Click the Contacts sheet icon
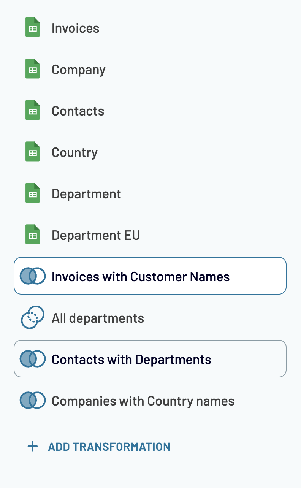The width and height of the screenshot is (301, 488). 33,111
